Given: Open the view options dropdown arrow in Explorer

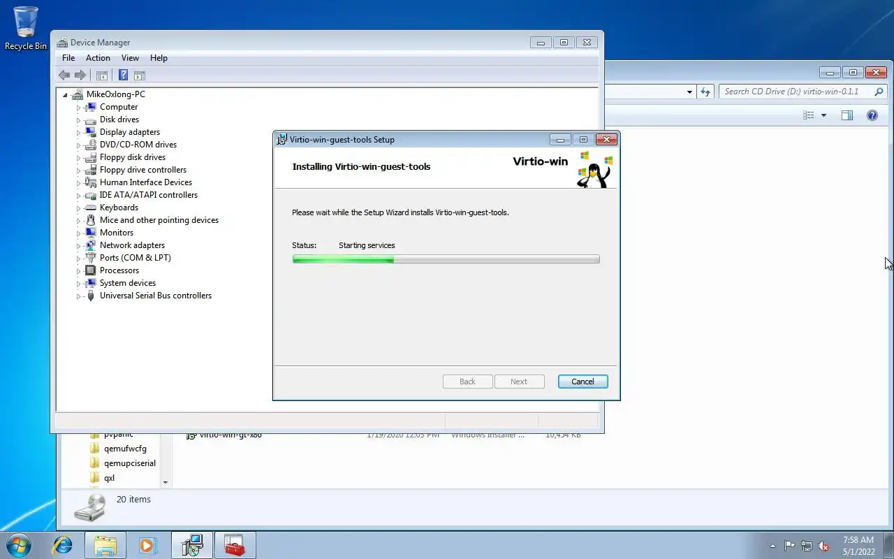Looking at the screenshot, I should pos(823,115).
